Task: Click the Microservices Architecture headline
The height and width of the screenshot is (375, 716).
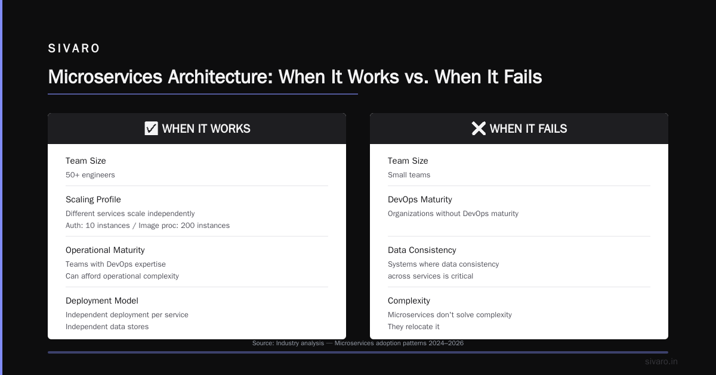Action: pyautogui.click(x=295, y=77)
